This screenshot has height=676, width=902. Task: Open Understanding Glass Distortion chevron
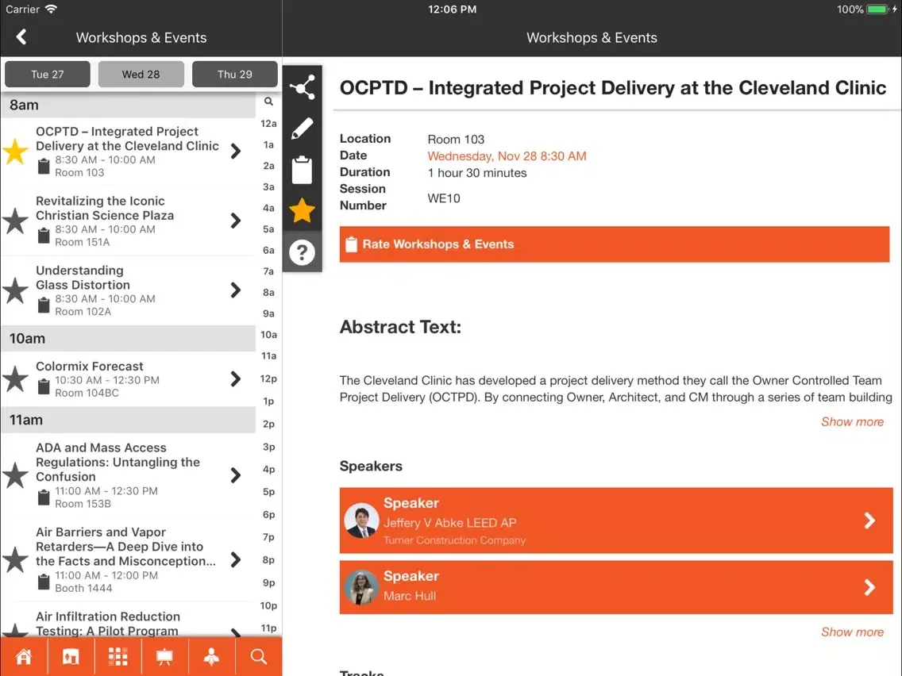(x=235, y=290)
